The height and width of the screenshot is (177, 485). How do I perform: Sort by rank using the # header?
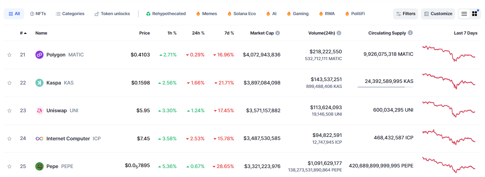(x=23, y=33)
